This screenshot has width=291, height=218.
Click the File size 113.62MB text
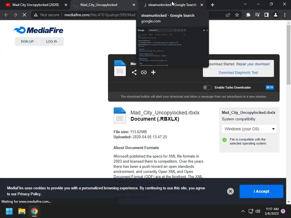pyautogui.click(x=130, y=132)
